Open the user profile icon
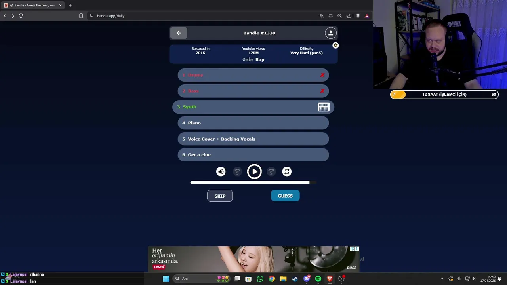Screen dimensions: 507x285 pos(331,33)
